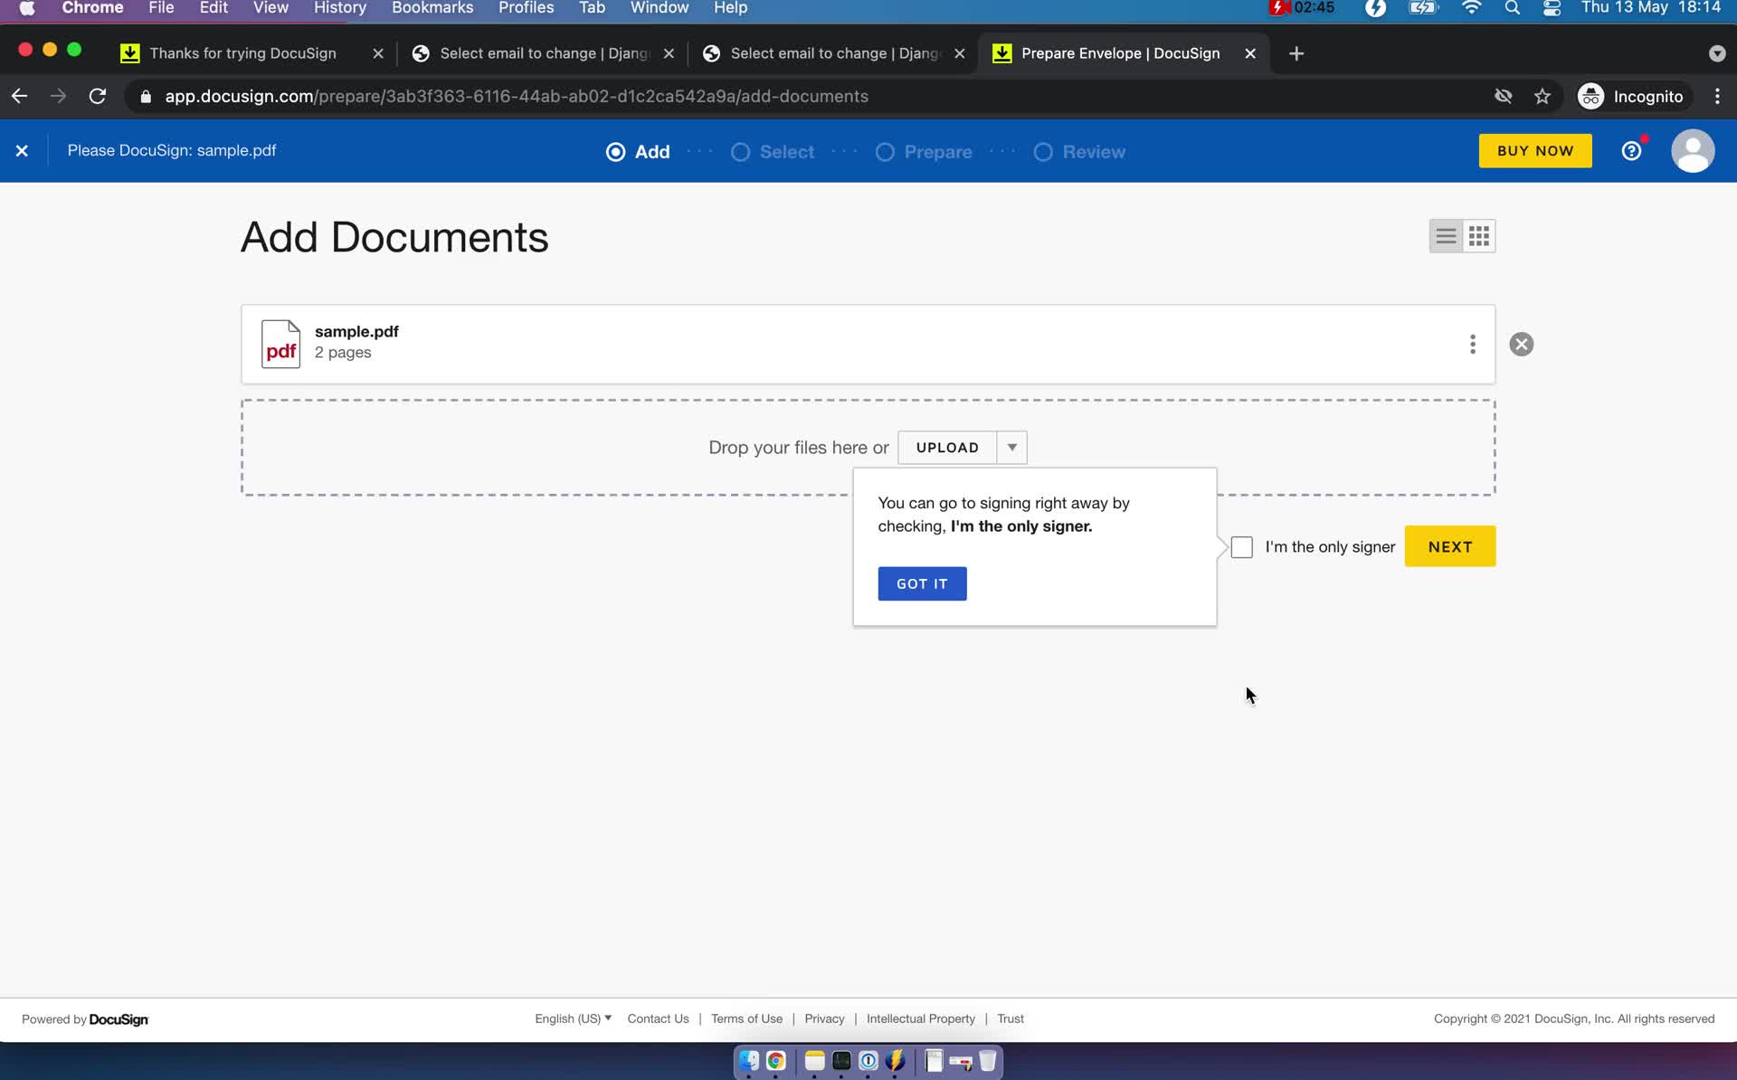1737x1080 pixels.
Task: Remove sample.pdf with the circled X
Action: tap(1522, 344)
